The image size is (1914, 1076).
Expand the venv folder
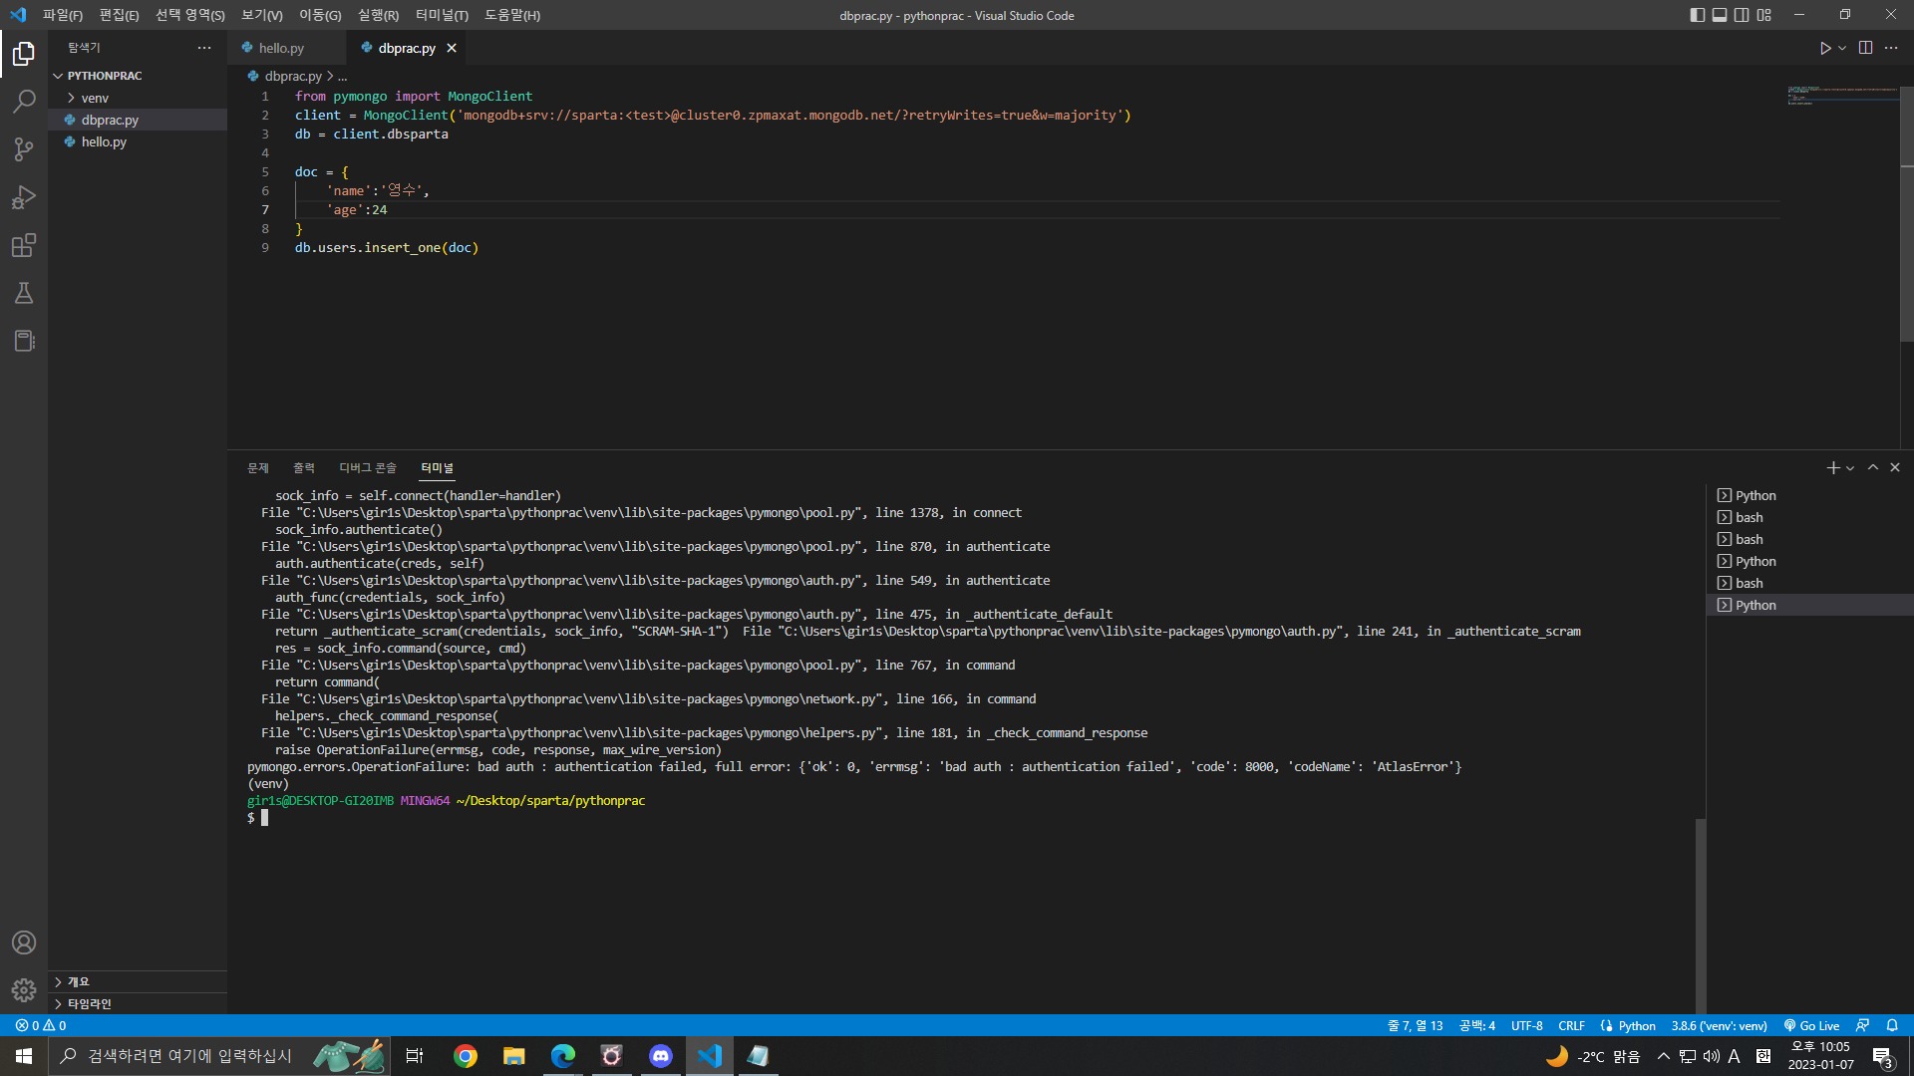(138, 98)
